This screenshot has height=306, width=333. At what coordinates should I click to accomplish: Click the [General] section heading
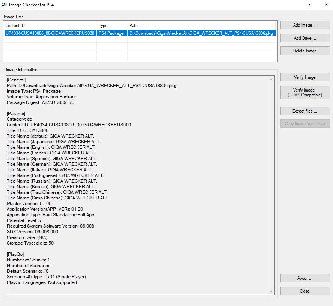pos(16,80)
